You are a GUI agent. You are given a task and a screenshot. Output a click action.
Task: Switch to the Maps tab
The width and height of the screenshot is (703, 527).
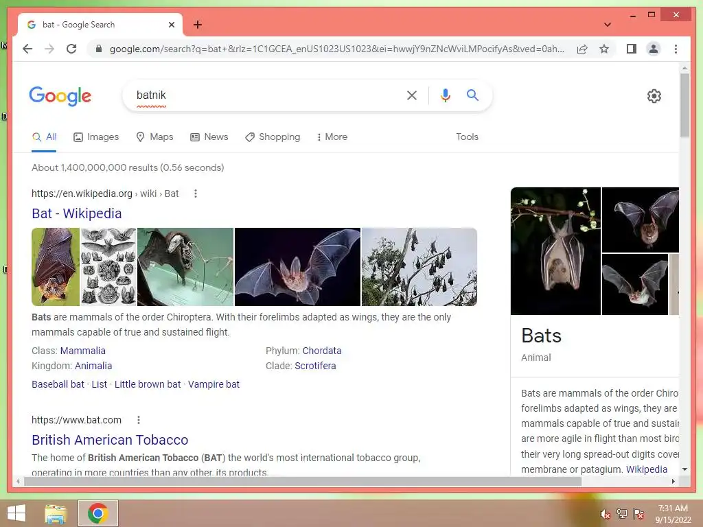click(x=154, y=137)
